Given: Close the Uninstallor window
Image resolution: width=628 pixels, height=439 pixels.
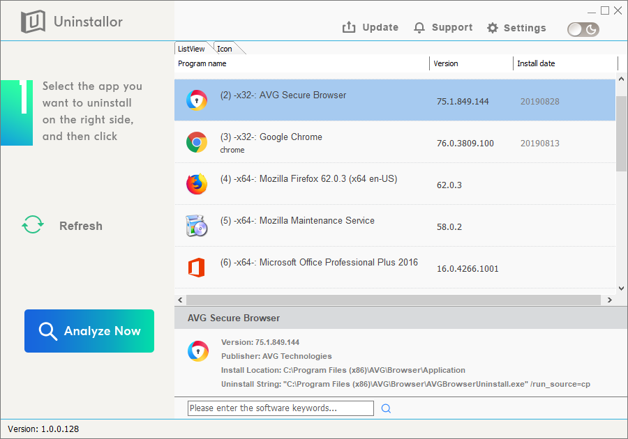Looking at the screenshot, I should click(x=618, y=10).
